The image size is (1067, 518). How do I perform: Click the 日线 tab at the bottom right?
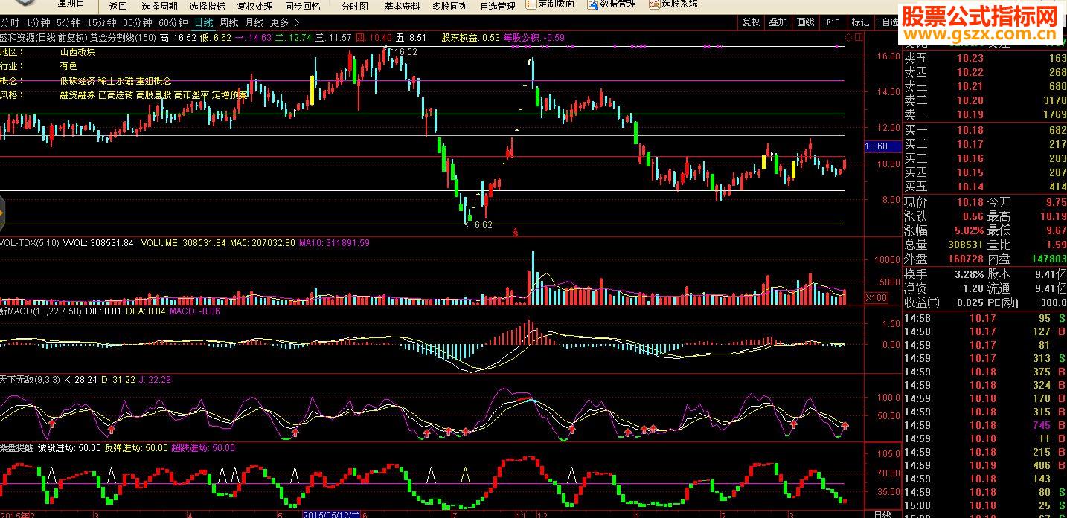coord(882,514)
